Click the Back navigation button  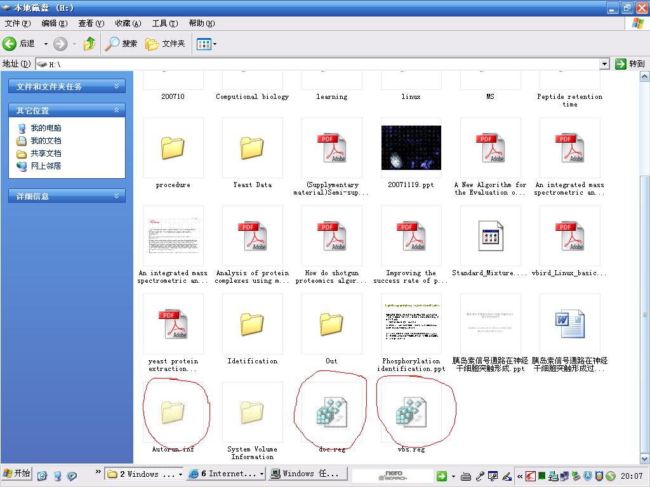pyautogui.click(x=19, y=44)
